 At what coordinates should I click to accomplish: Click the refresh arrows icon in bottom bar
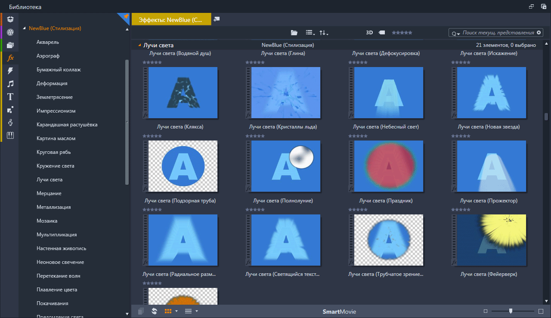154,311
